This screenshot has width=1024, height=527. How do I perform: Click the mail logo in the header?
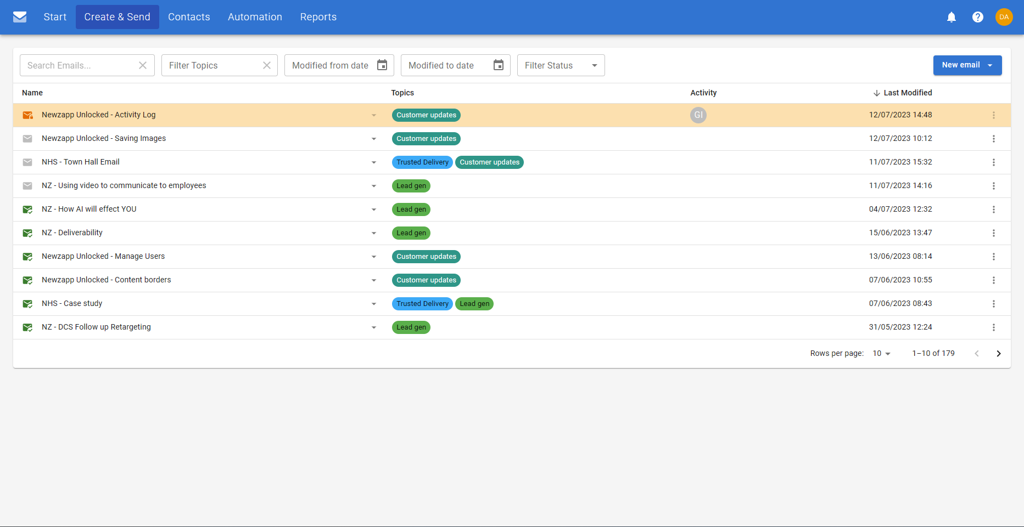[20, 17]
